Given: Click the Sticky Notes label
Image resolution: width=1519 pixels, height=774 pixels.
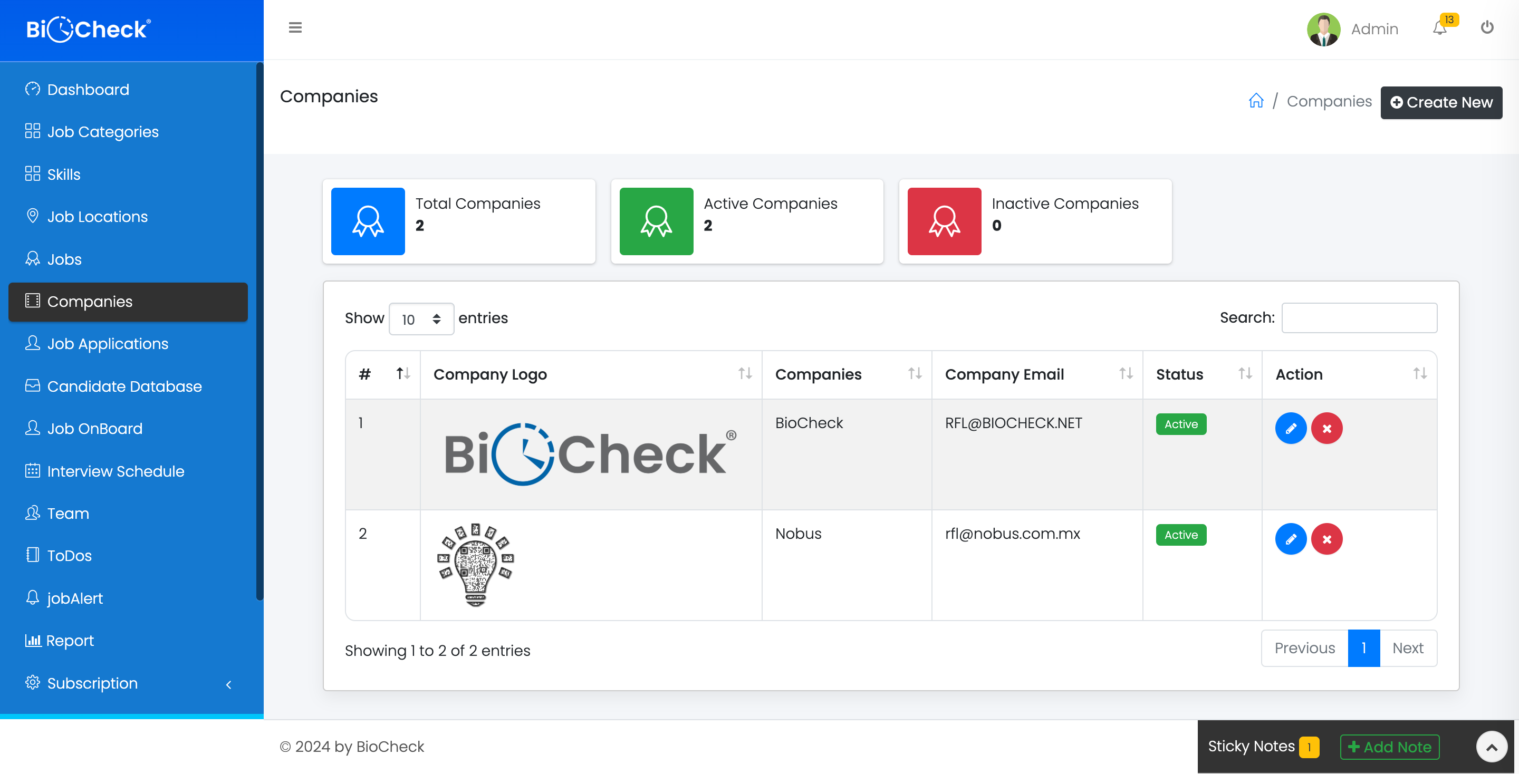Looking at the screenshot, I should click(1251, 746).
